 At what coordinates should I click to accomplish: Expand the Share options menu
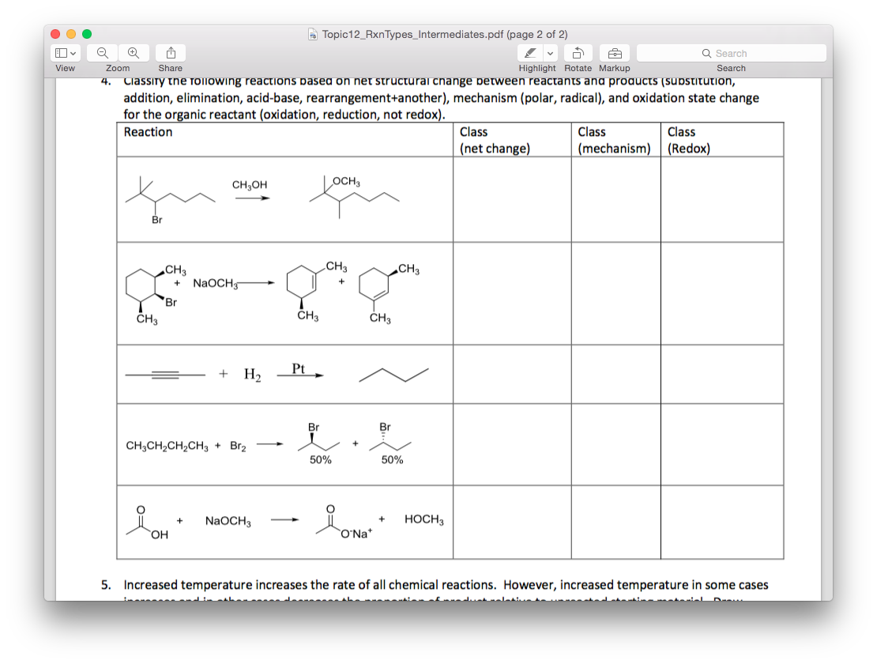click(x=168, y=52)
